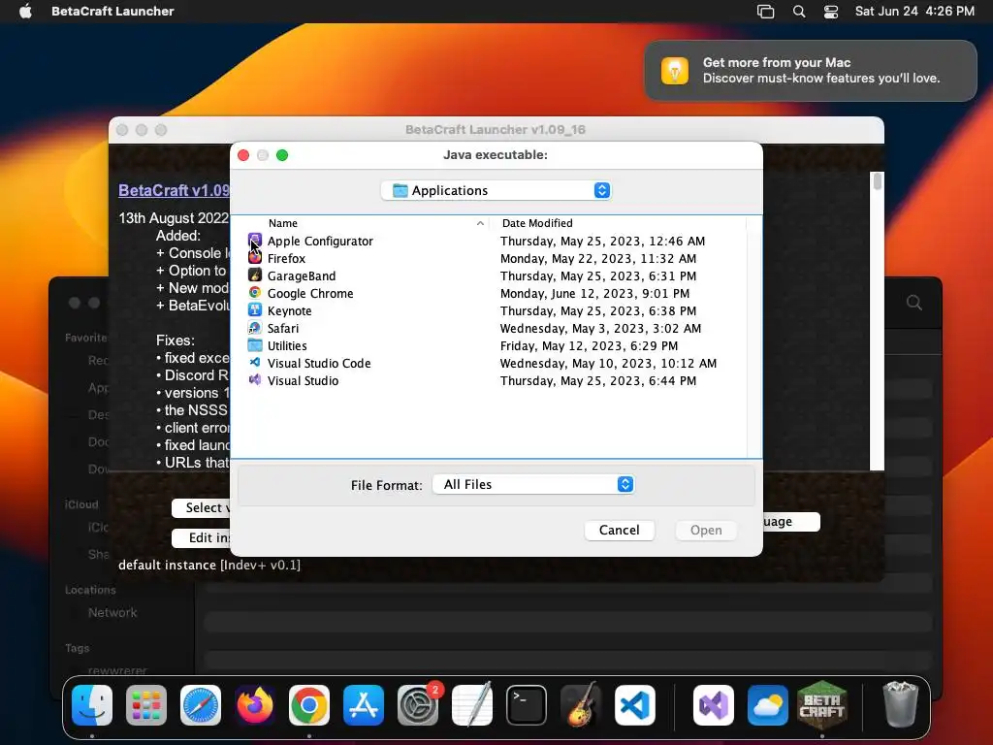
Task: Click date 'Friday, May 12, 2023, 6:29 PM'
Action: [589, 346]
